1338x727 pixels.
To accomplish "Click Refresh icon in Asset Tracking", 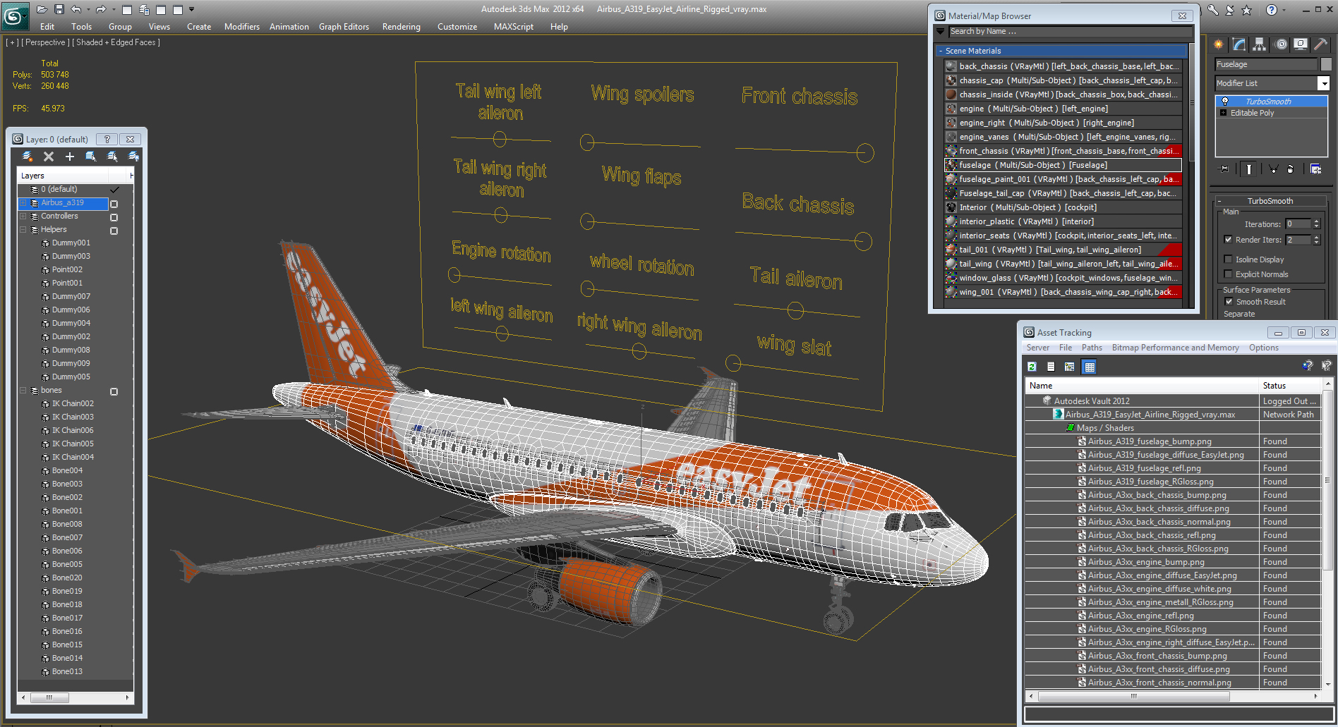I will coord(1032,367).
